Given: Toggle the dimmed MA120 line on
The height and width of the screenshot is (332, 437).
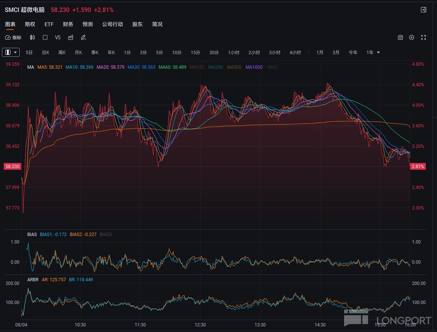Looking at the screenshot, I should [197, 67].
